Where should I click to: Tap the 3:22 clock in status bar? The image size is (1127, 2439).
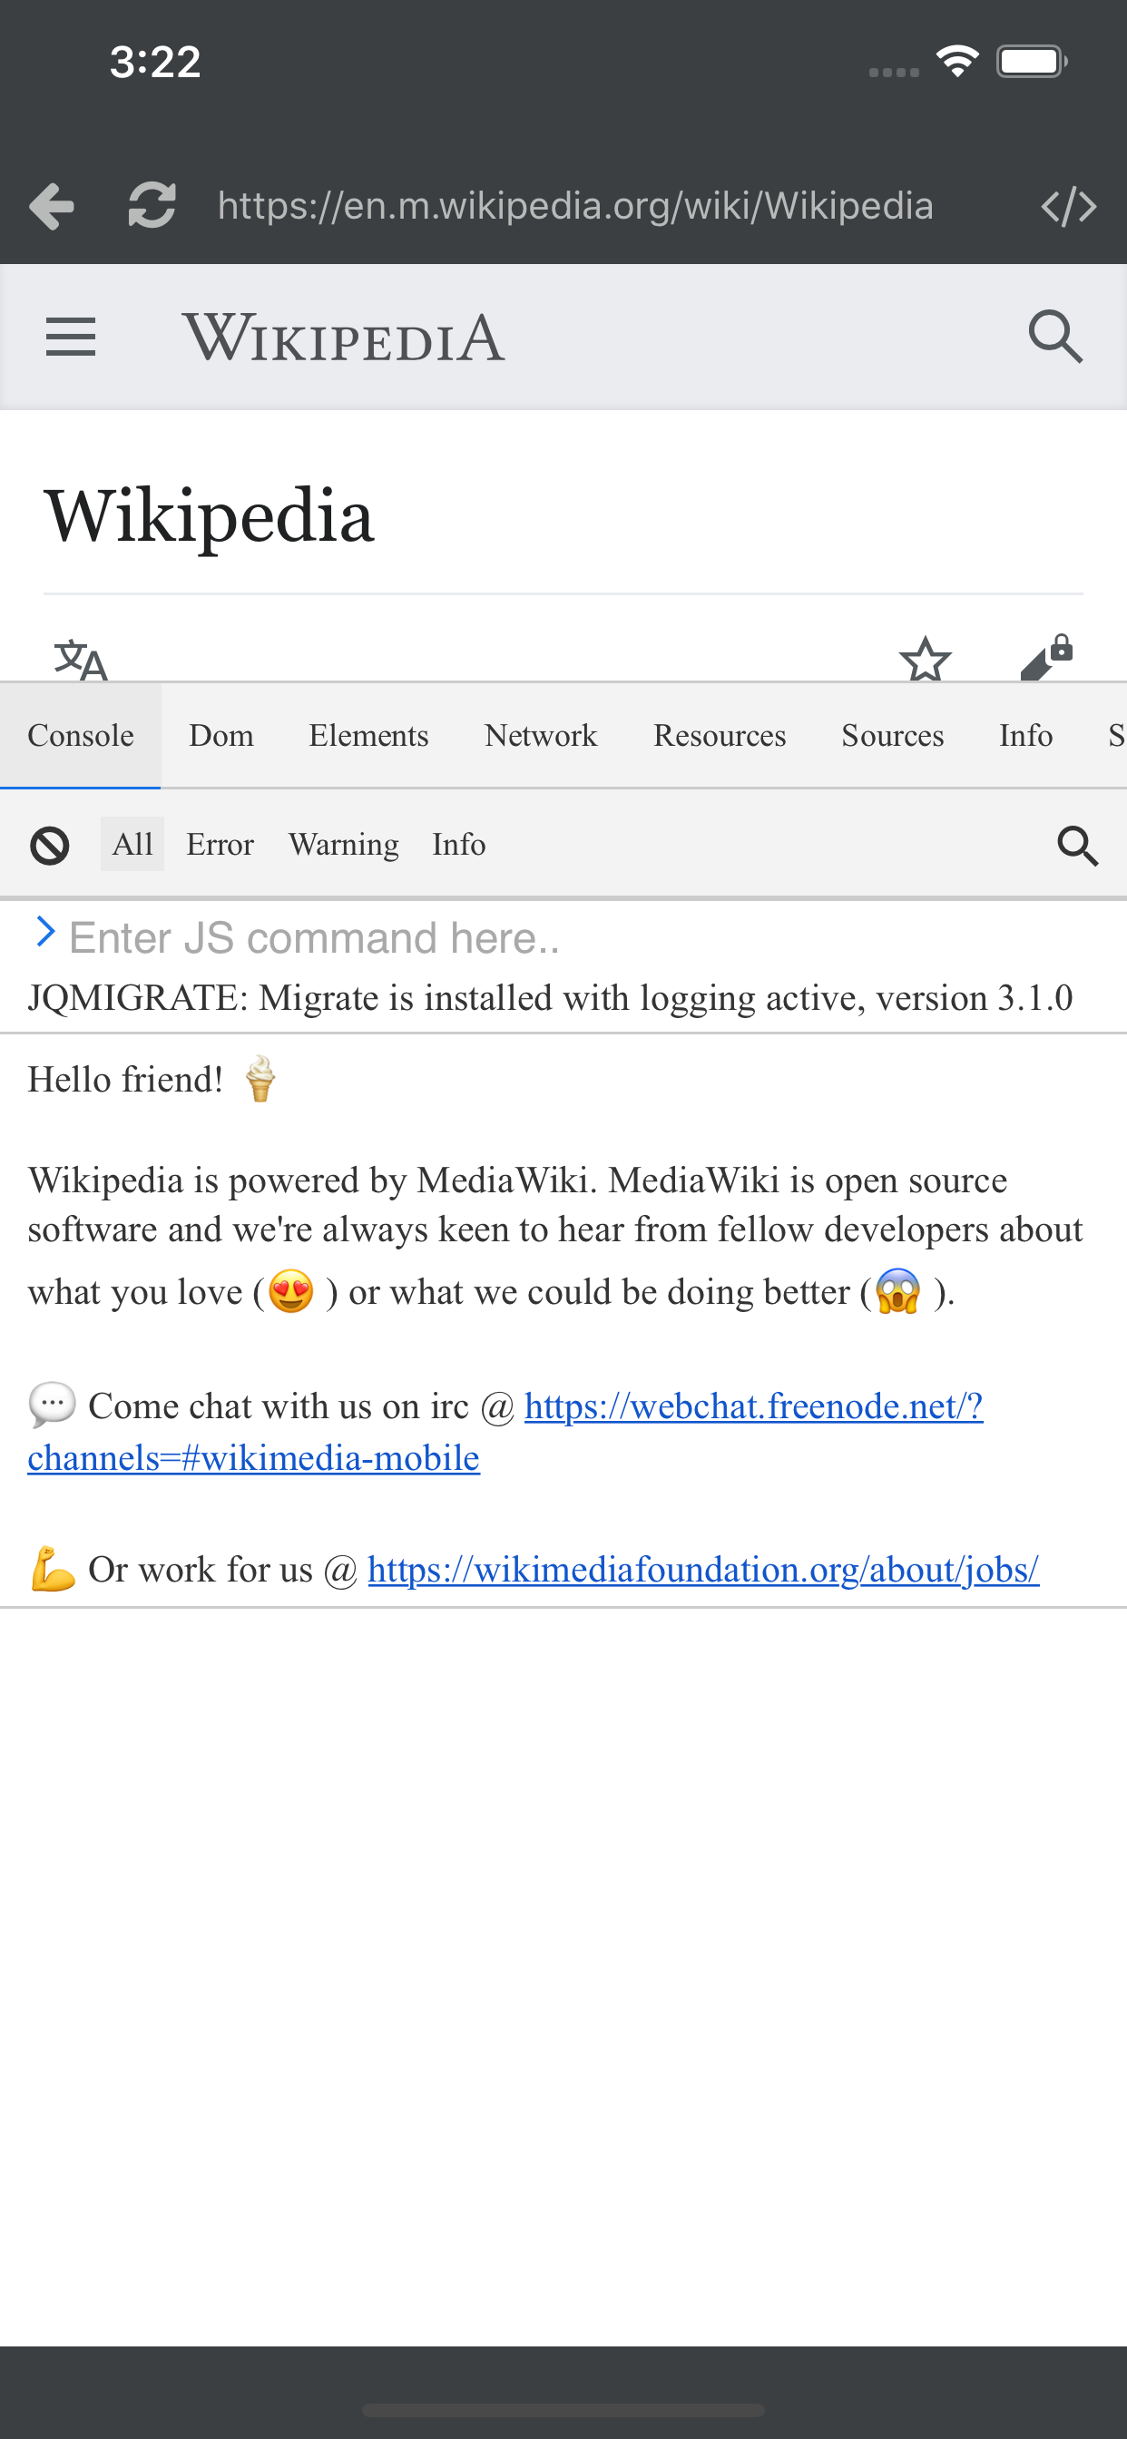(155, 62)
